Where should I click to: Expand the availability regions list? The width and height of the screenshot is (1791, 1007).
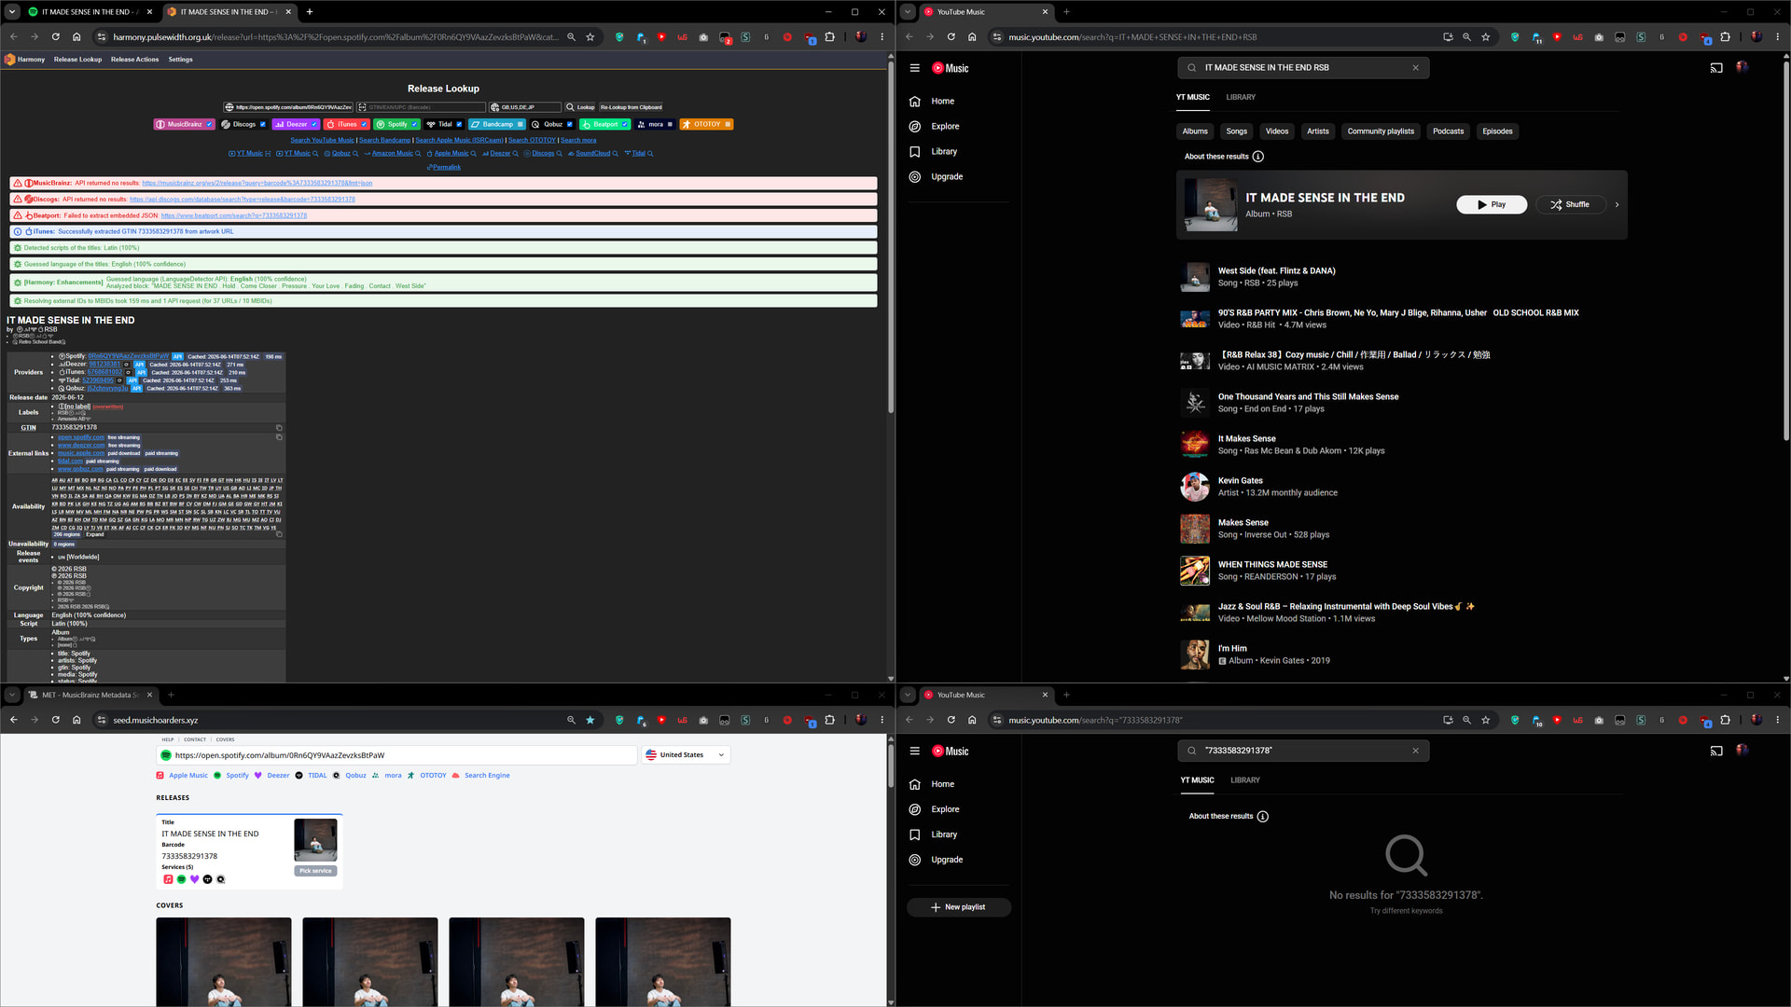point(95,535)
